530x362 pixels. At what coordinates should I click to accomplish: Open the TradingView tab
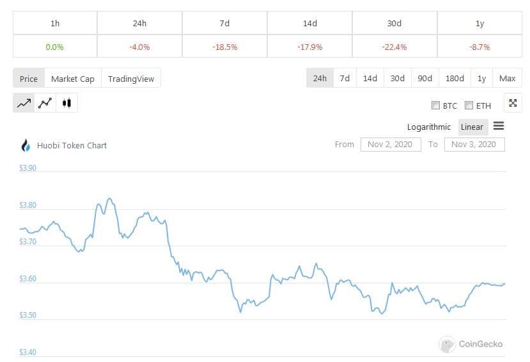[131, 79]
